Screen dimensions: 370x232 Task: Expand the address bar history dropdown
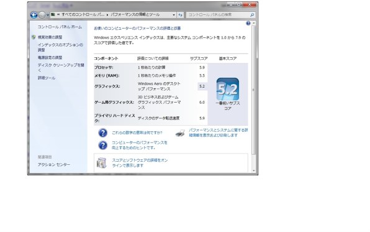pos(174,15)
